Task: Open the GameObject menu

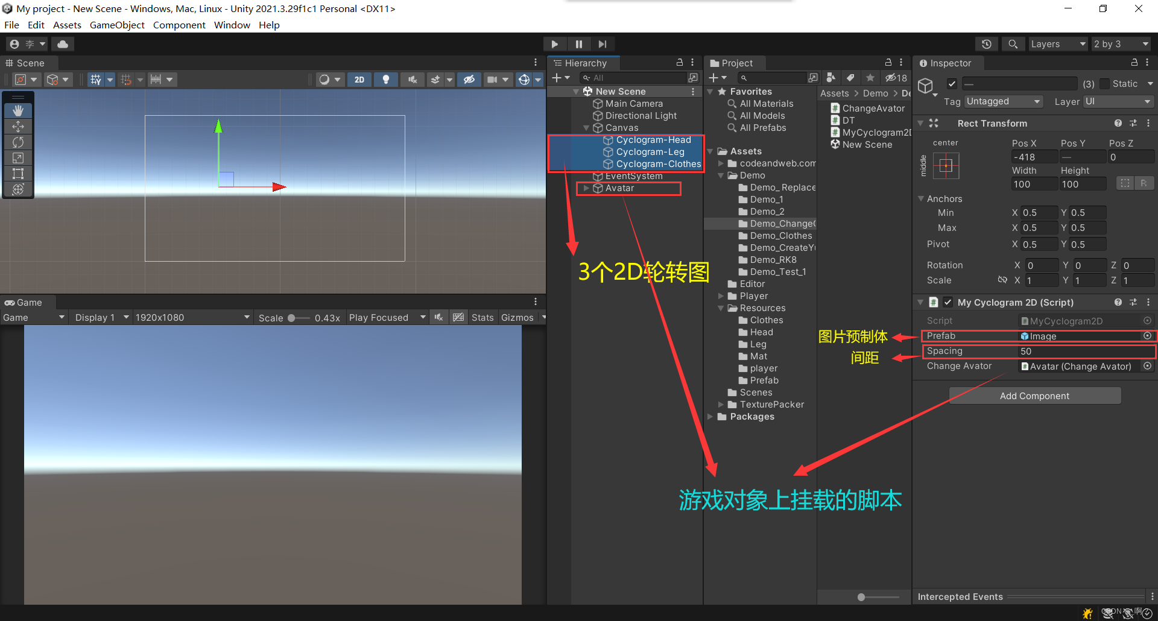Action: click(117, 25)
